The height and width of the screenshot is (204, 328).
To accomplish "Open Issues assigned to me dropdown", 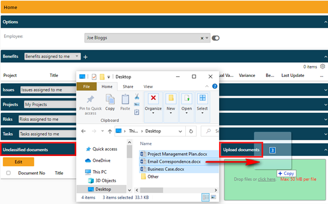I will point(48,90).
